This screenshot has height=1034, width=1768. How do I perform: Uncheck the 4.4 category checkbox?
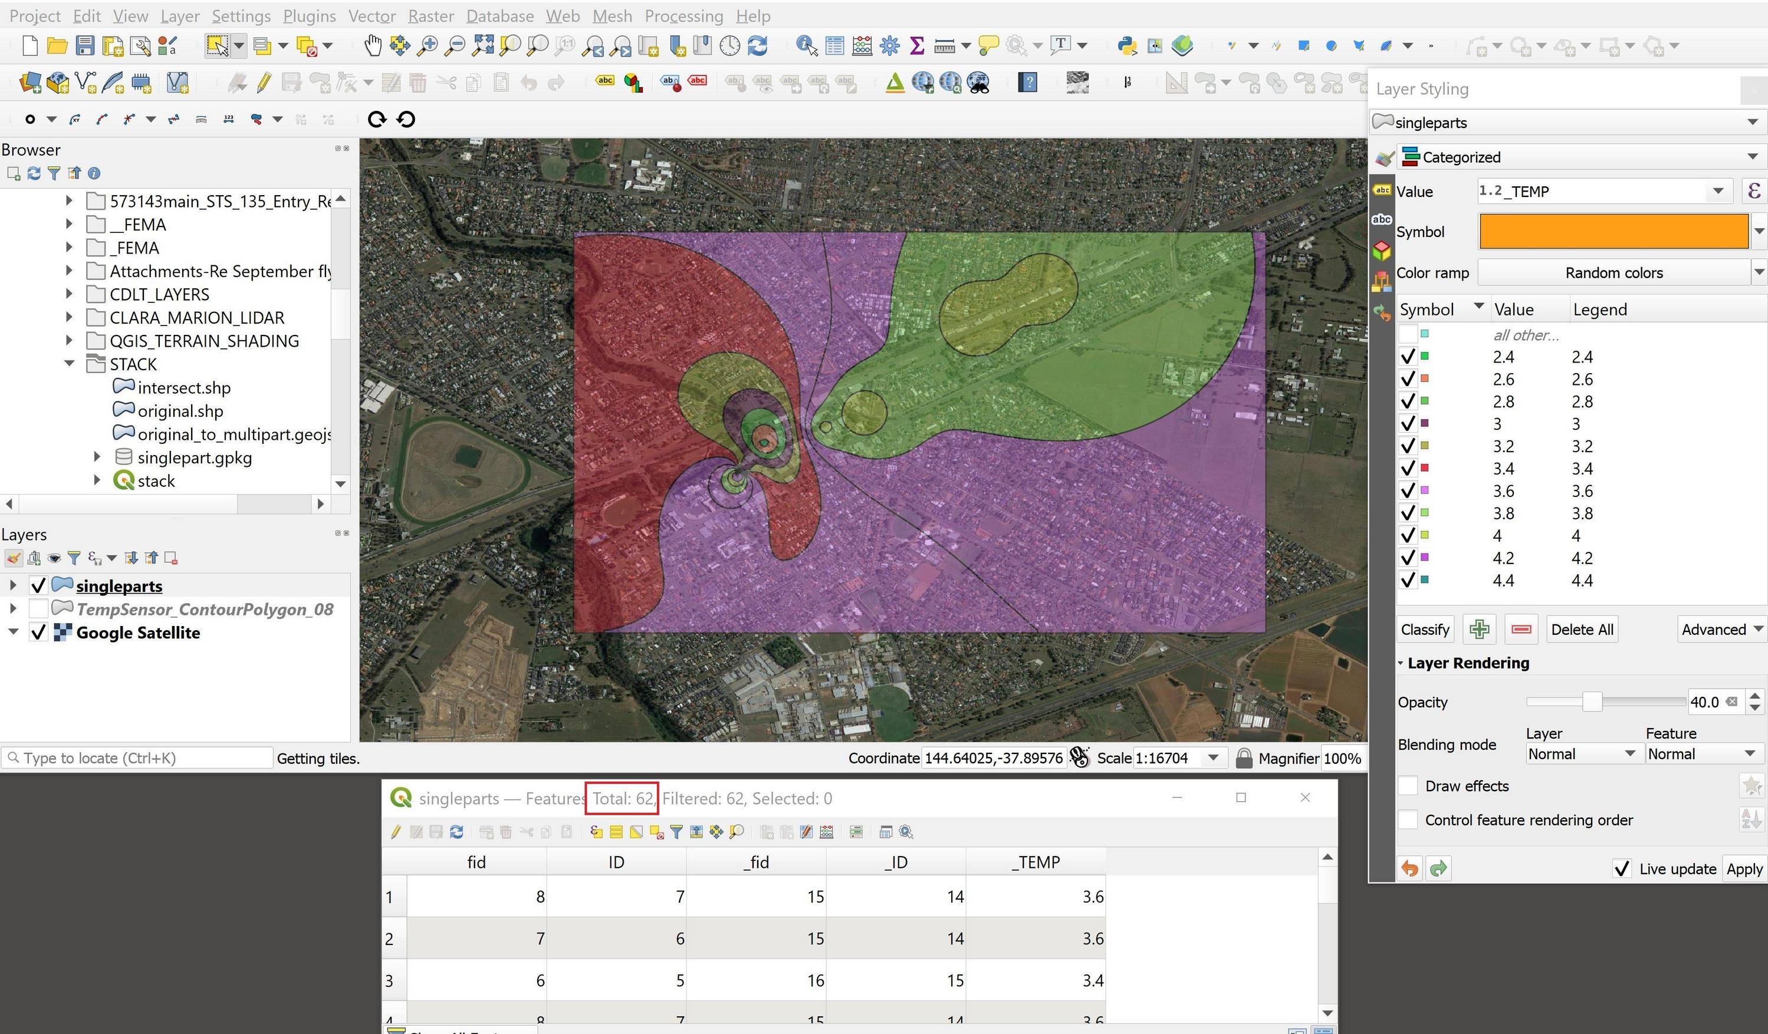1408,580
